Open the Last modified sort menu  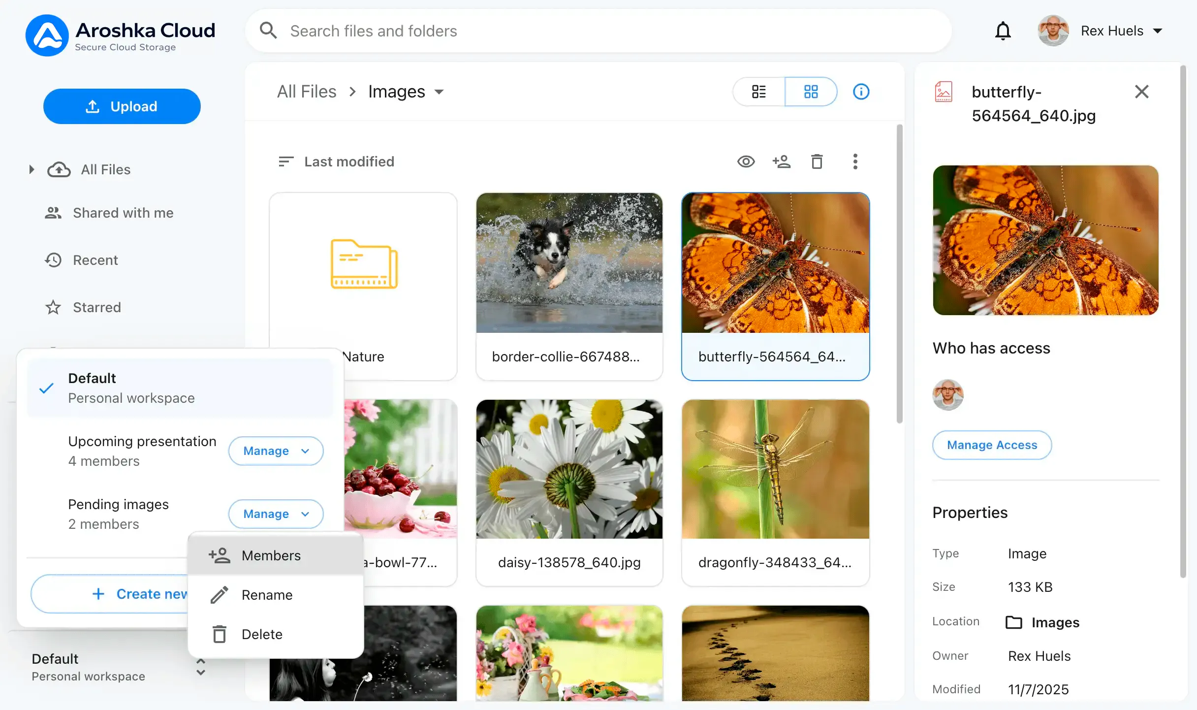pos(349,161)
